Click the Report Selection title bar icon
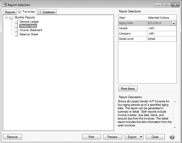This screenshot has height=143, width=182. click(4, 5)
